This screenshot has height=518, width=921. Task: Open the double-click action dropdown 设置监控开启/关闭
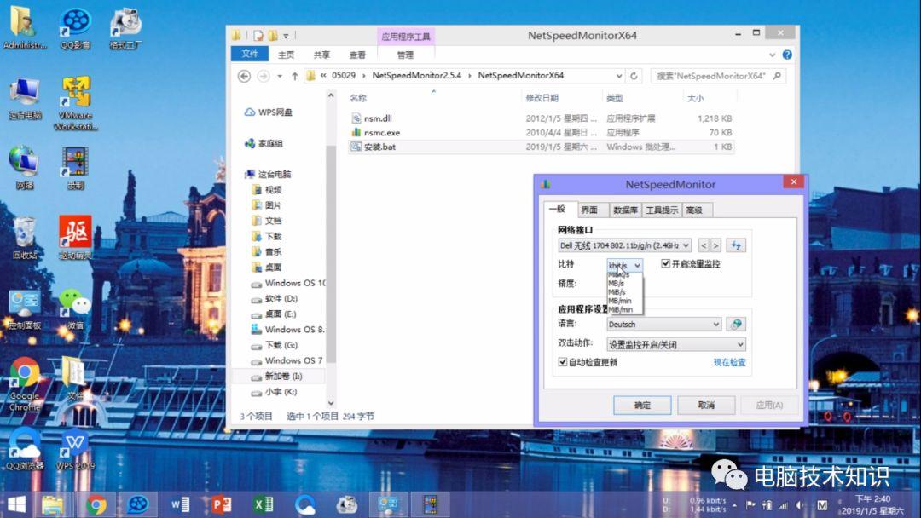[x=676, y=344]
